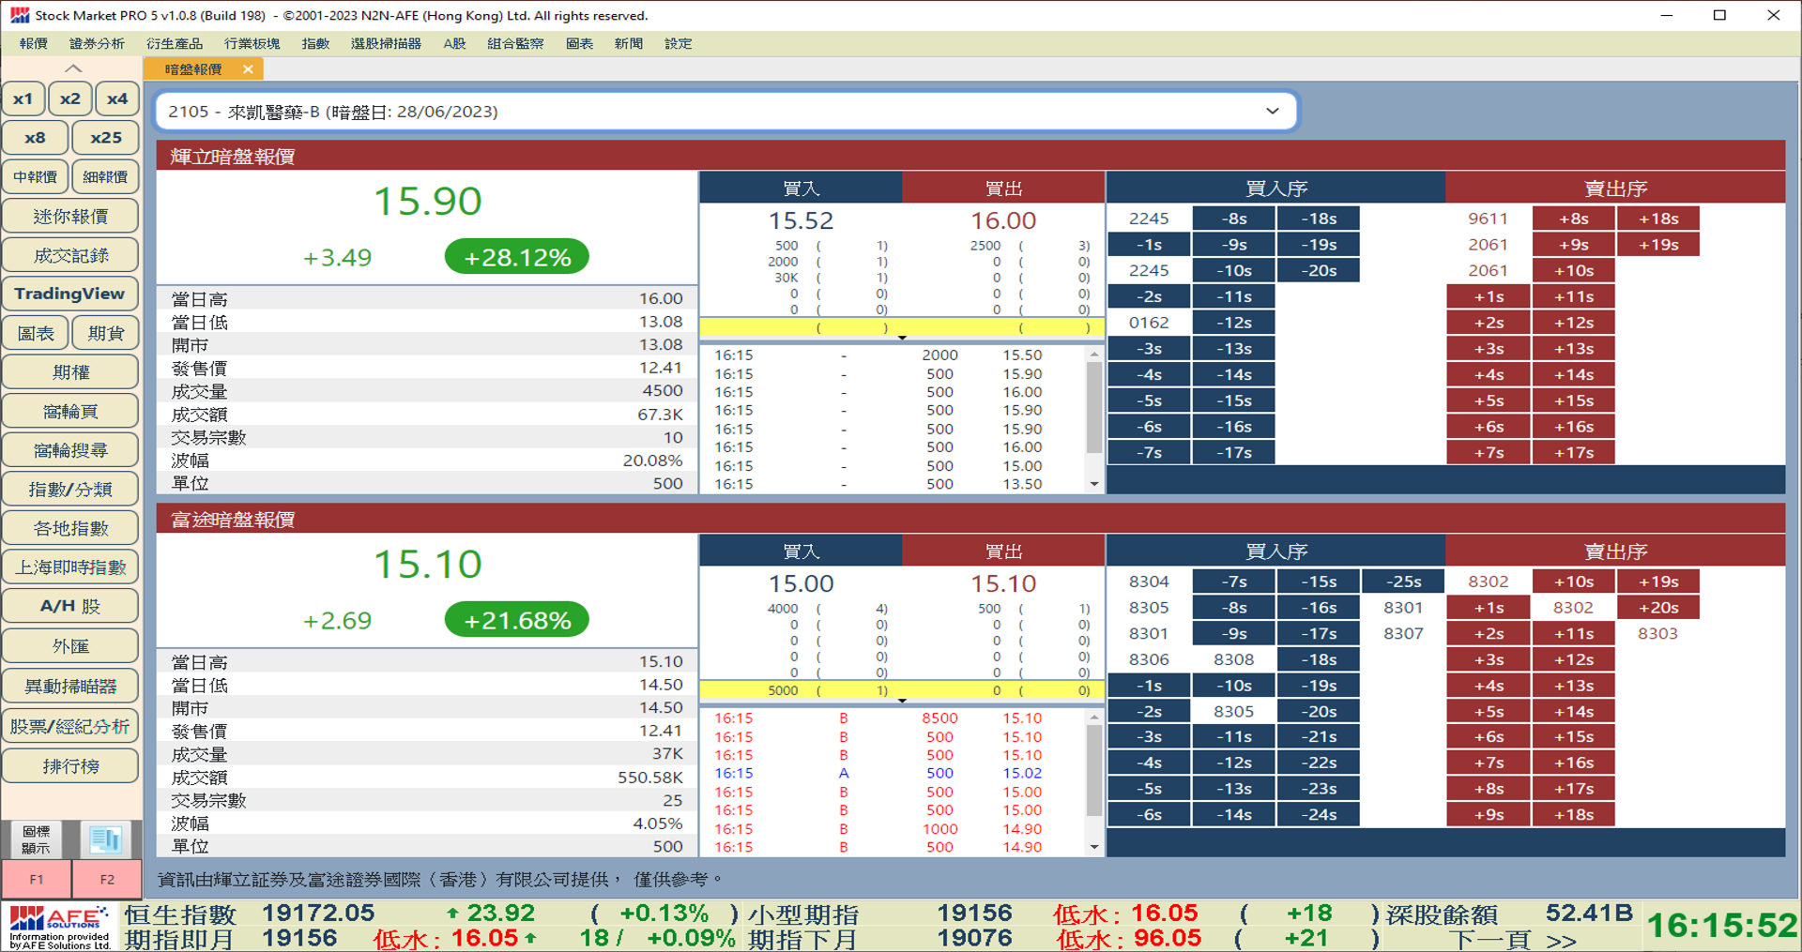Open 外匯 page
The width and height of the screenshot is (1802, 952).
(x=70, y=646)
